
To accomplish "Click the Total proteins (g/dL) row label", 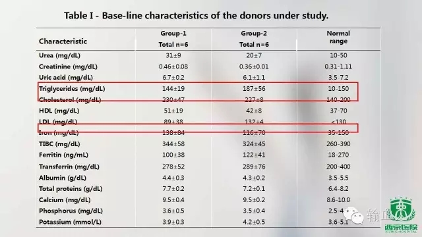I will pyautogui.click(x=71, y=189).
